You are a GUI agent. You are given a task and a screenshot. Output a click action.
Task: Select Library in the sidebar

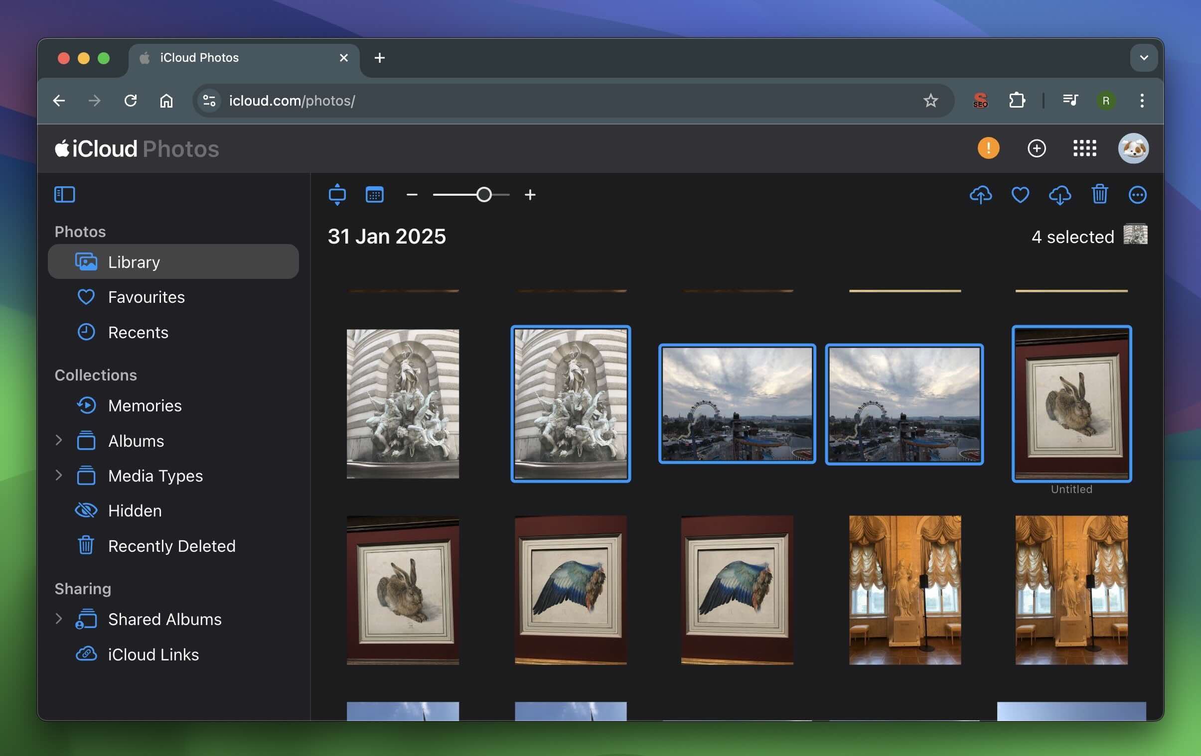pyautogui.click(x=173, y=261)
